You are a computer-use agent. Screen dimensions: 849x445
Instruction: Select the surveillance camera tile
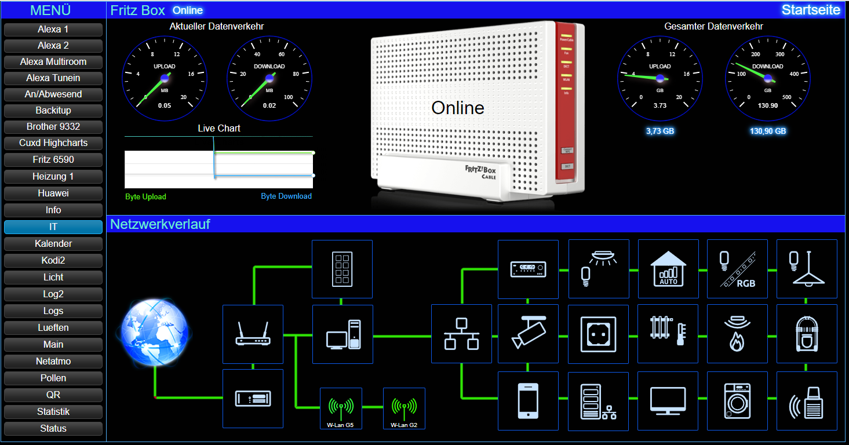coord(528,334)
